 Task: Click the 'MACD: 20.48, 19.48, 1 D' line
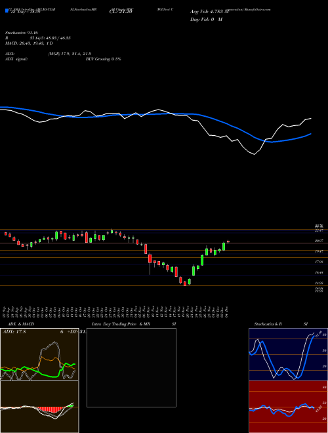point(29,43)
